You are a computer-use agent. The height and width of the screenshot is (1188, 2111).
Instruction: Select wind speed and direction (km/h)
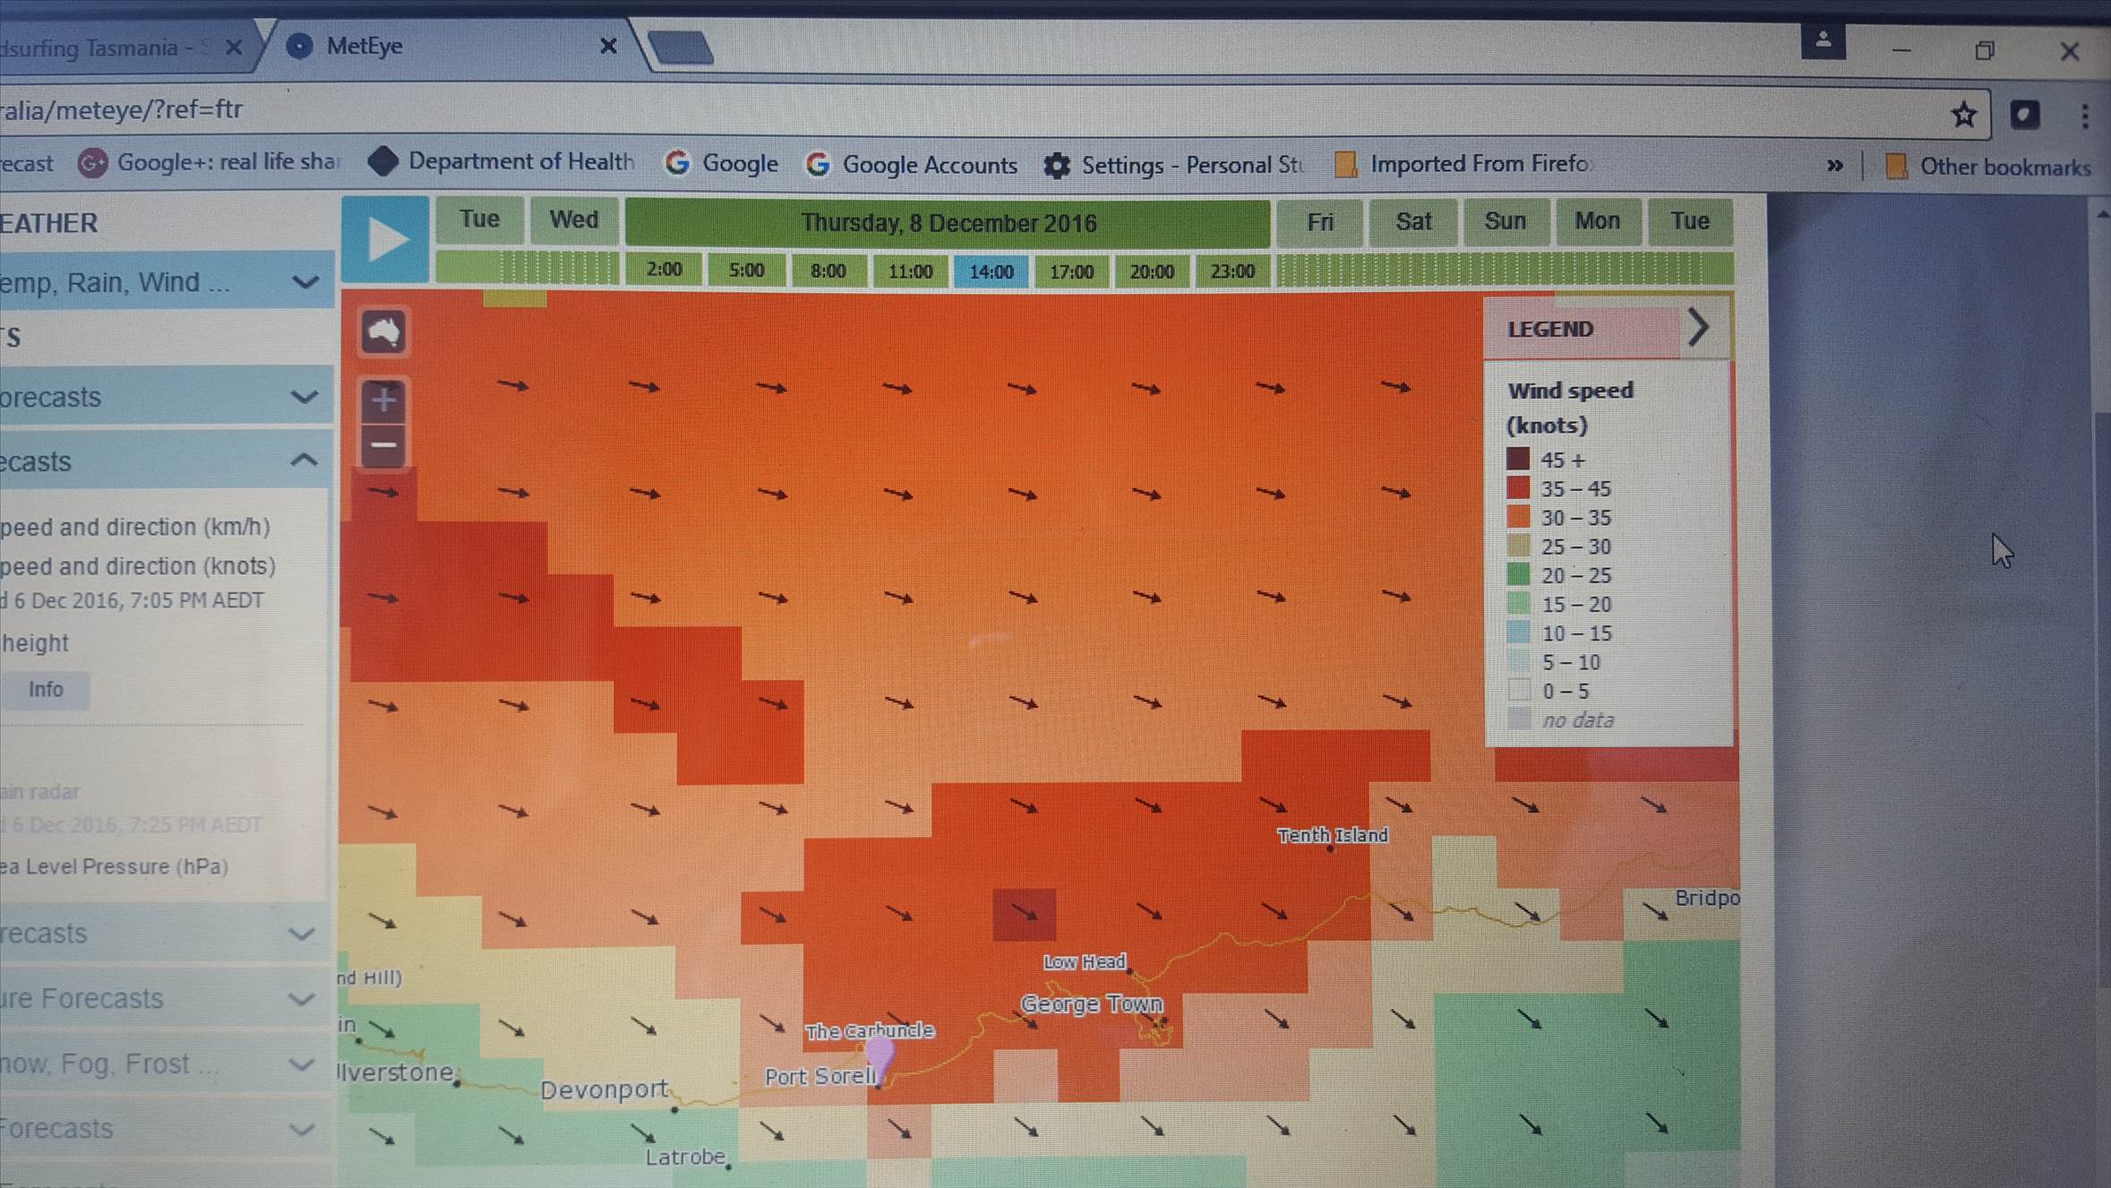click(x=134, y=527)
